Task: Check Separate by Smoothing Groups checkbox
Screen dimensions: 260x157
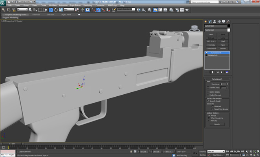Action: coord(212,109)
